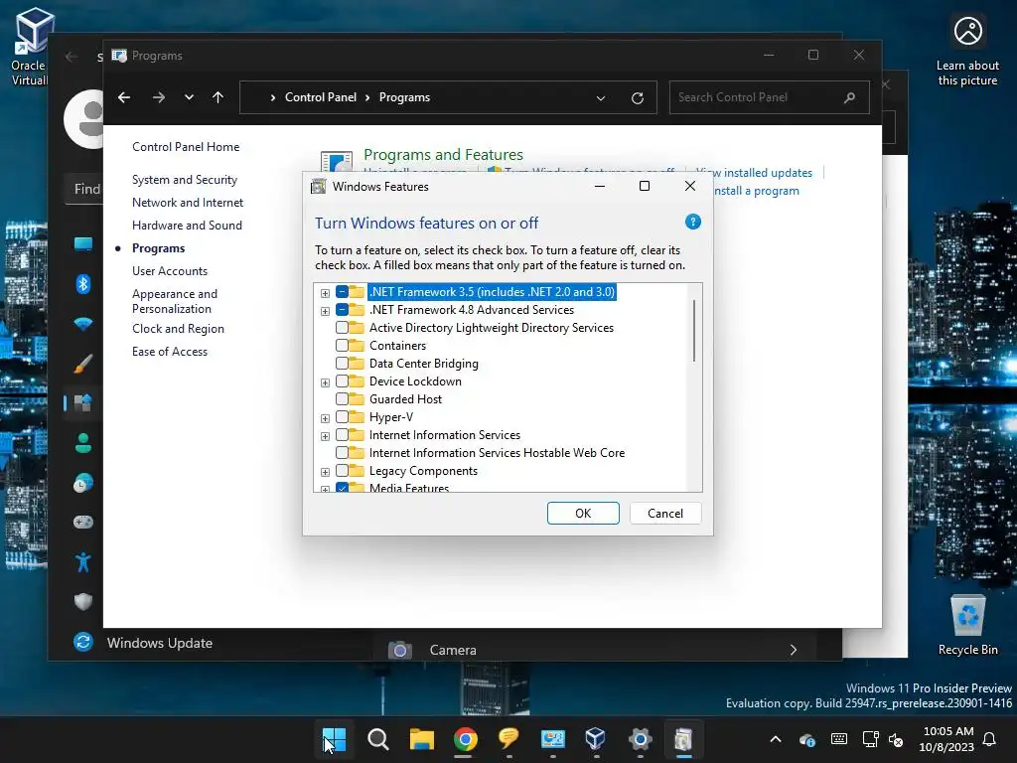Open Appearance and Personalization category
The height and width of the screenshot is (763, 1017).
coord(175,301)
